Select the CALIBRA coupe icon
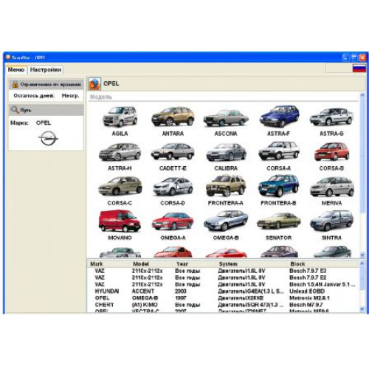369x369 pixels. pos(226,152)
